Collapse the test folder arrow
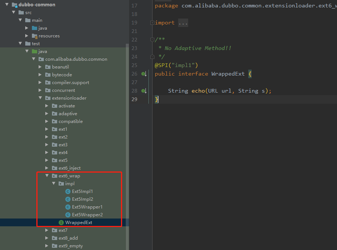The image size is (337, 250). pyautogui.click(x=20, y=43)
